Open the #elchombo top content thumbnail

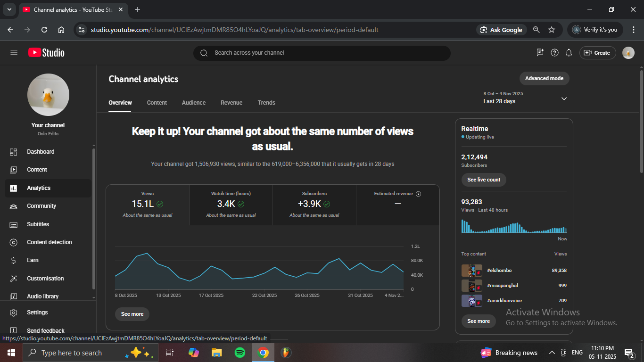(x=471, y=271)
